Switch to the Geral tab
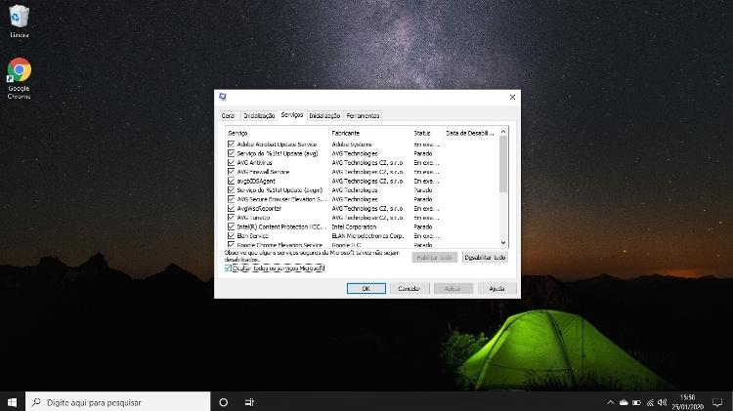 point(228,115)
